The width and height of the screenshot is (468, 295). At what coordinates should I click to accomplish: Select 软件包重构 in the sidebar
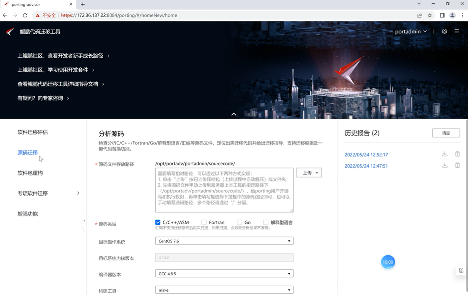click(x=30, y=173)
